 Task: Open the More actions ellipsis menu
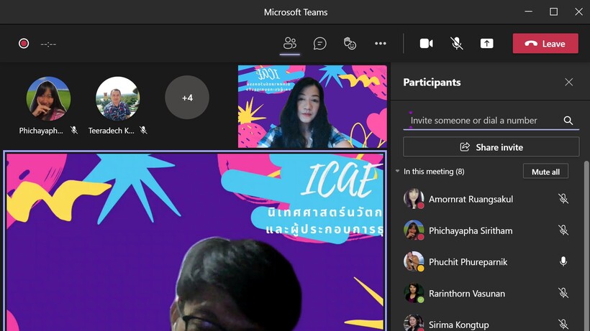tap(381, 44)
